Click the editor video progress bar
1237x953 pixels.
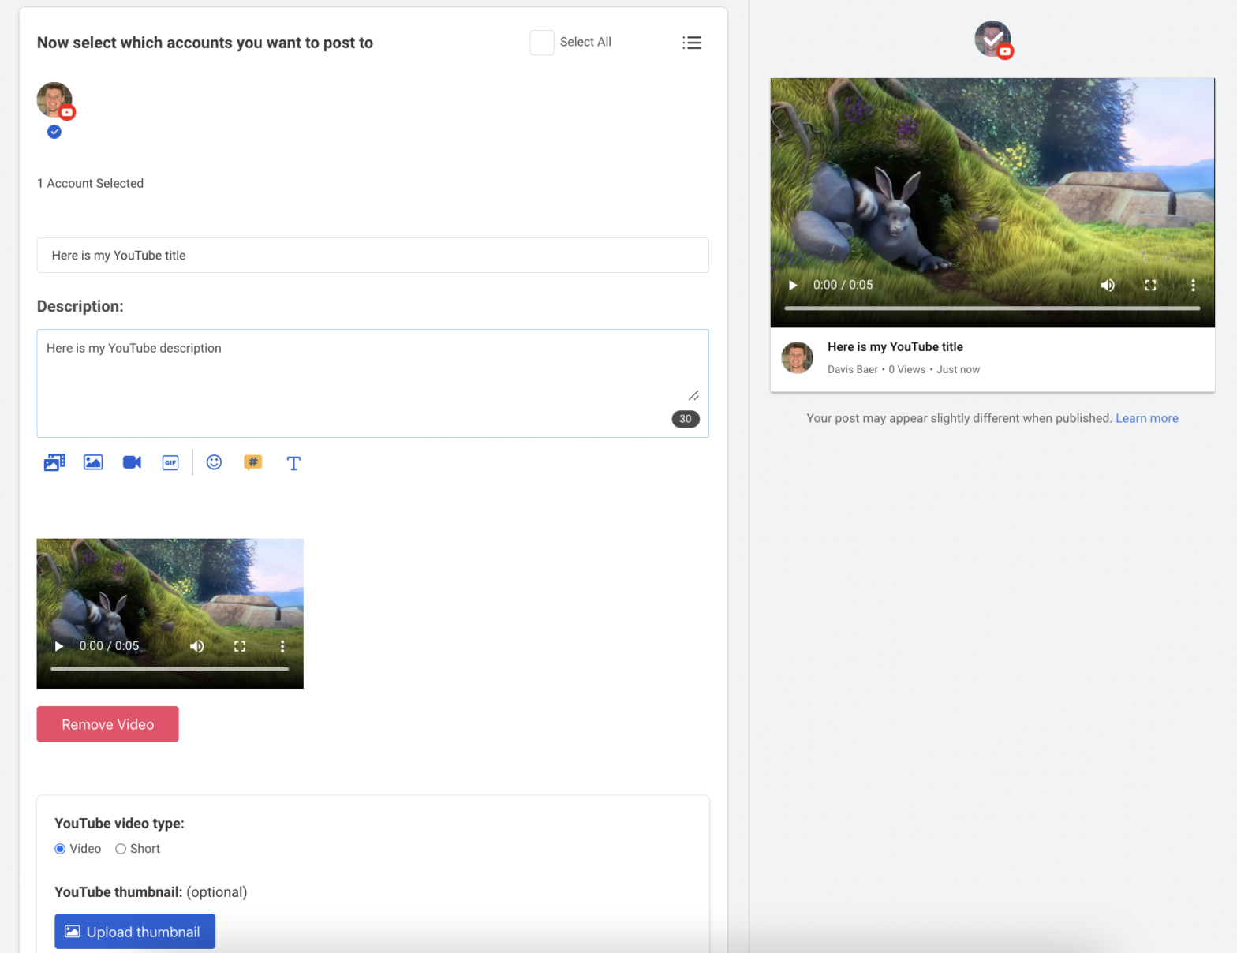pos(170,669)
